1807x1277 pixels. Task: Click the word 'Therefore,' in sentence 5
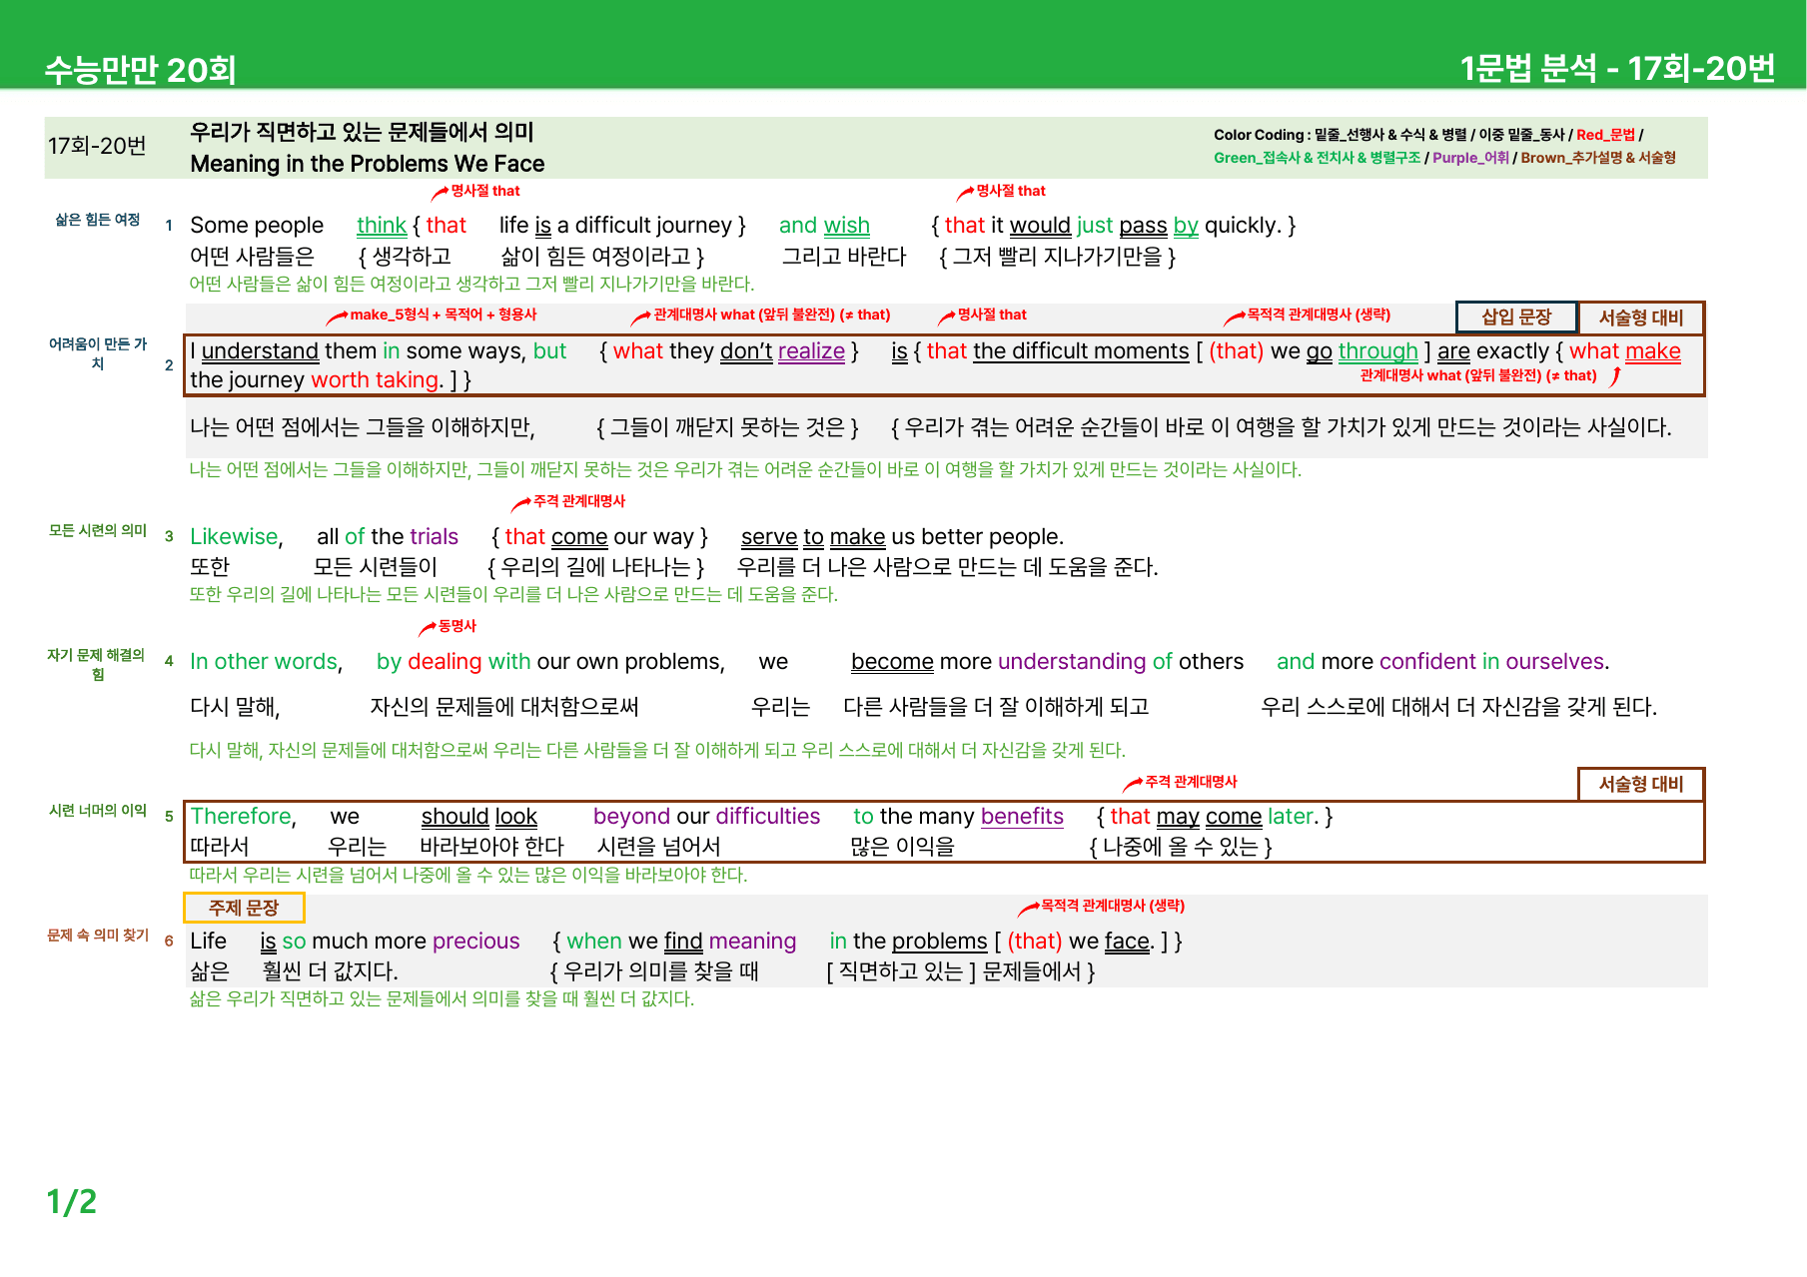point(243,817)
